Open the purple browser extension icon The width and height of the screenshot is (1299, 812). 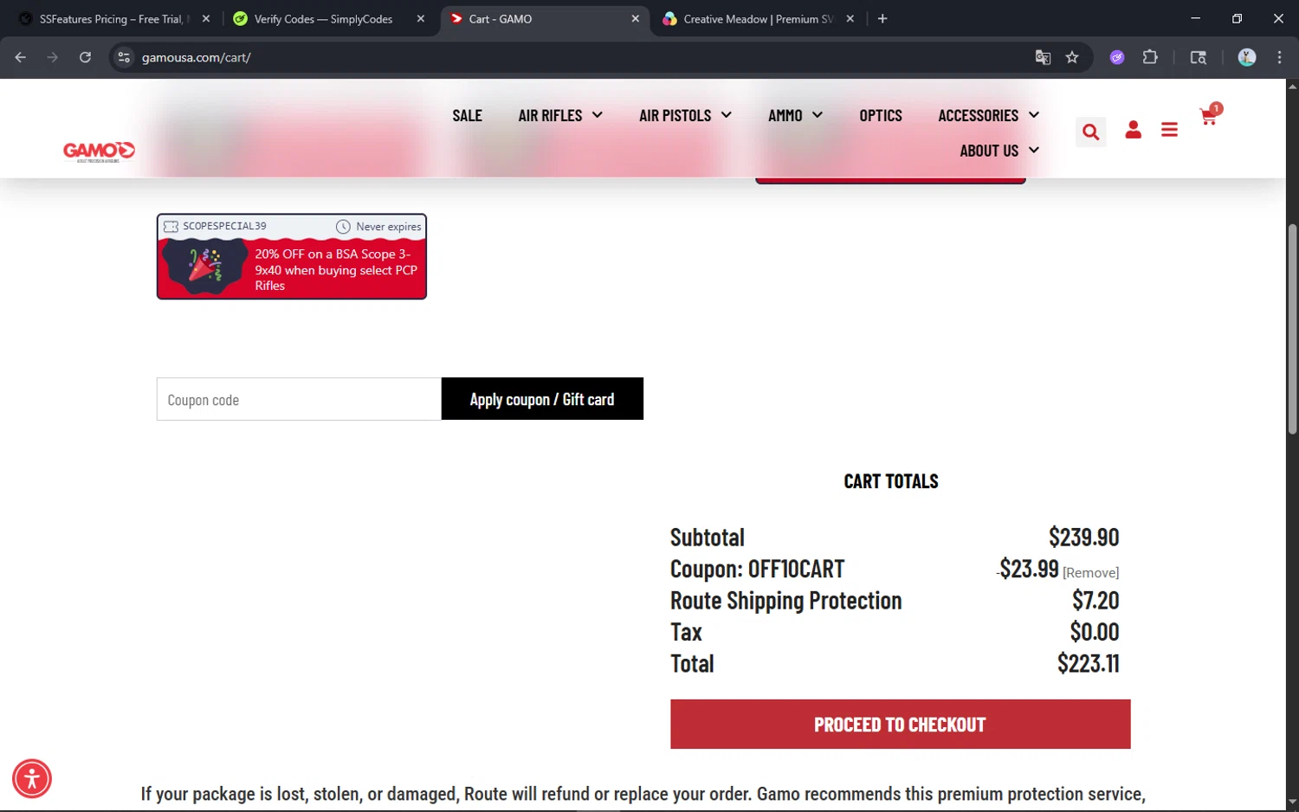pos(1117,57)
